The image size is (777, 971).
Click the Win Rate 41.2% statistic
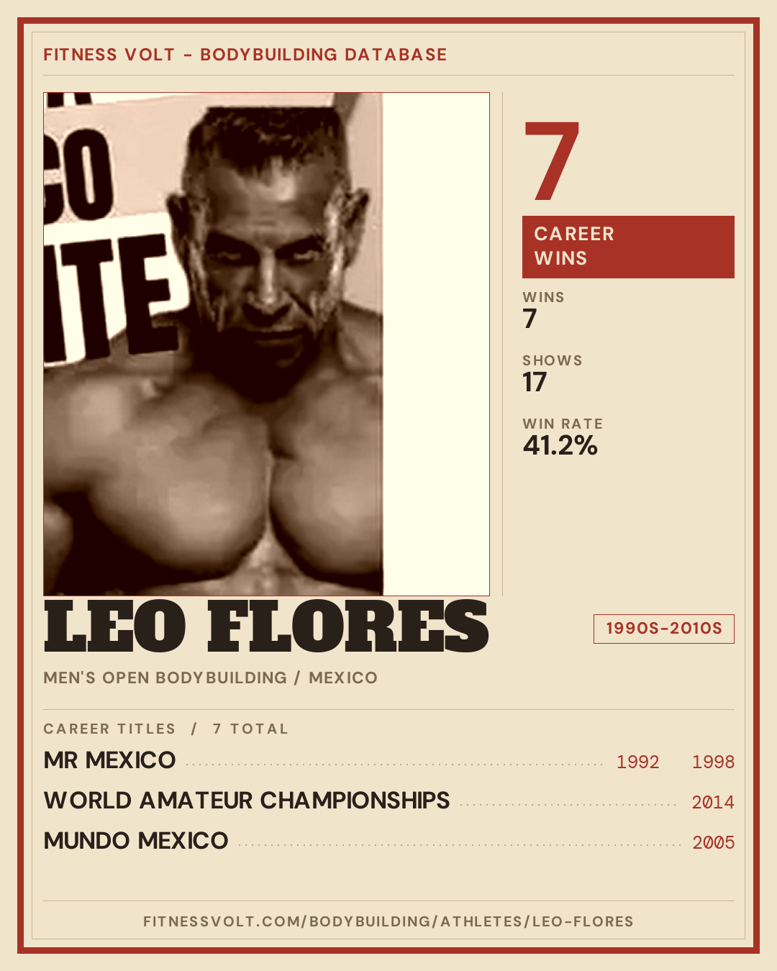(563, 437)
